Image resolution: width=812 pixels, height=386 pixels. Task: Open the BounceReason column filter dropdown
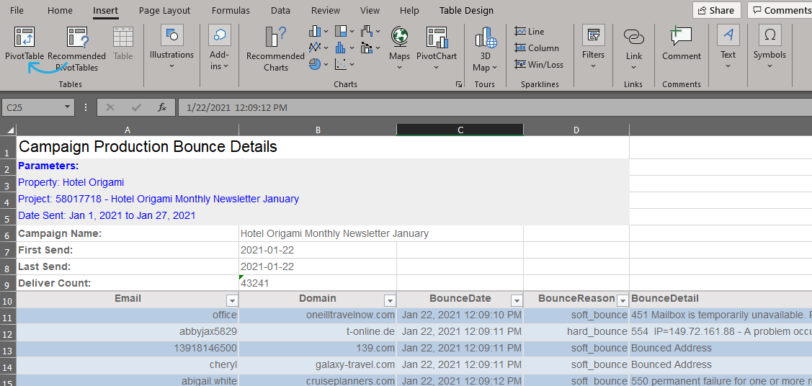[x=623, y=300]
